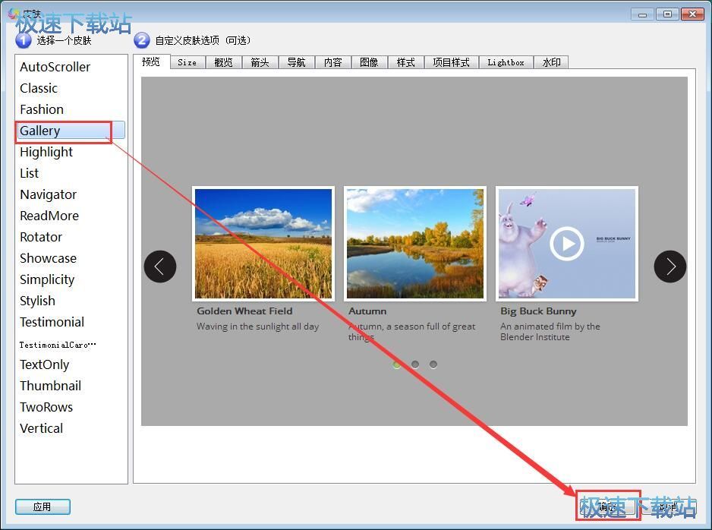712x530 pixels.
Task: Switch to the 预览 tab
Action: 151,62
